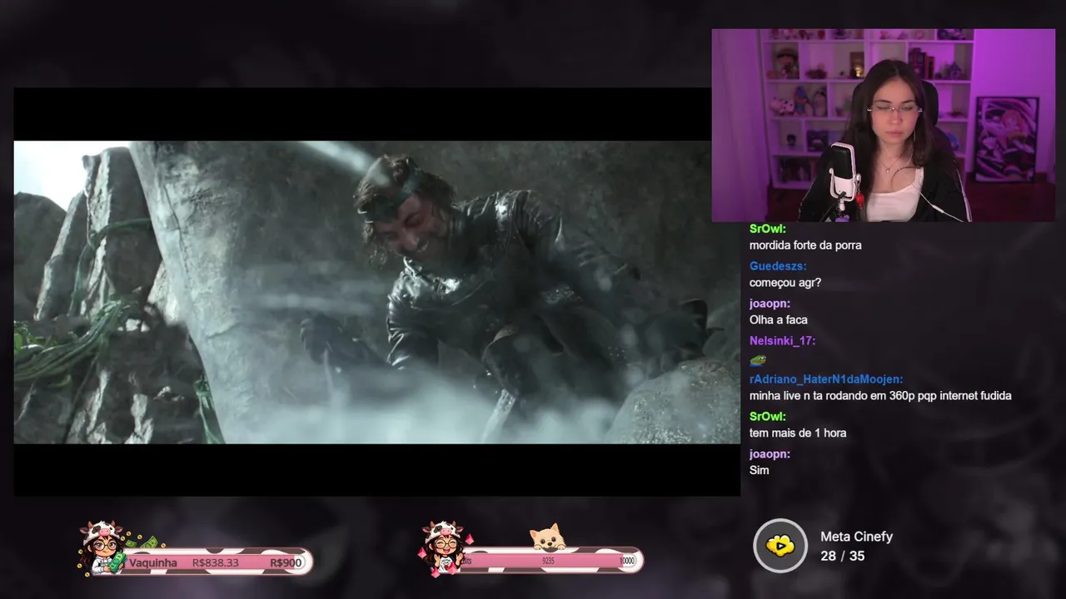The width and height of the screenshot is (1066, 599).
Task: Open joaopn username above 'Sim'
Action: [770, 453]
